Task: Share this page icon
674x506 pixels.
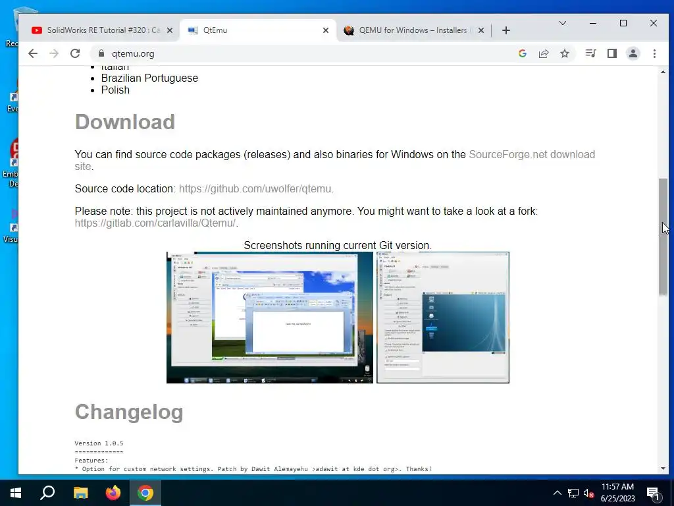Action: click(x=544, y=53)
